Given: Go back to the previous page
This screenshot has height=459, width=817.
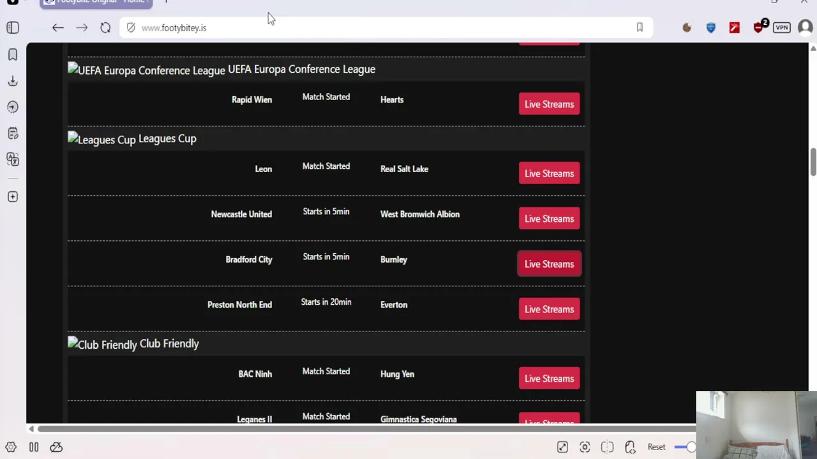Looking at the screenshot, I should tap(58, 27).
